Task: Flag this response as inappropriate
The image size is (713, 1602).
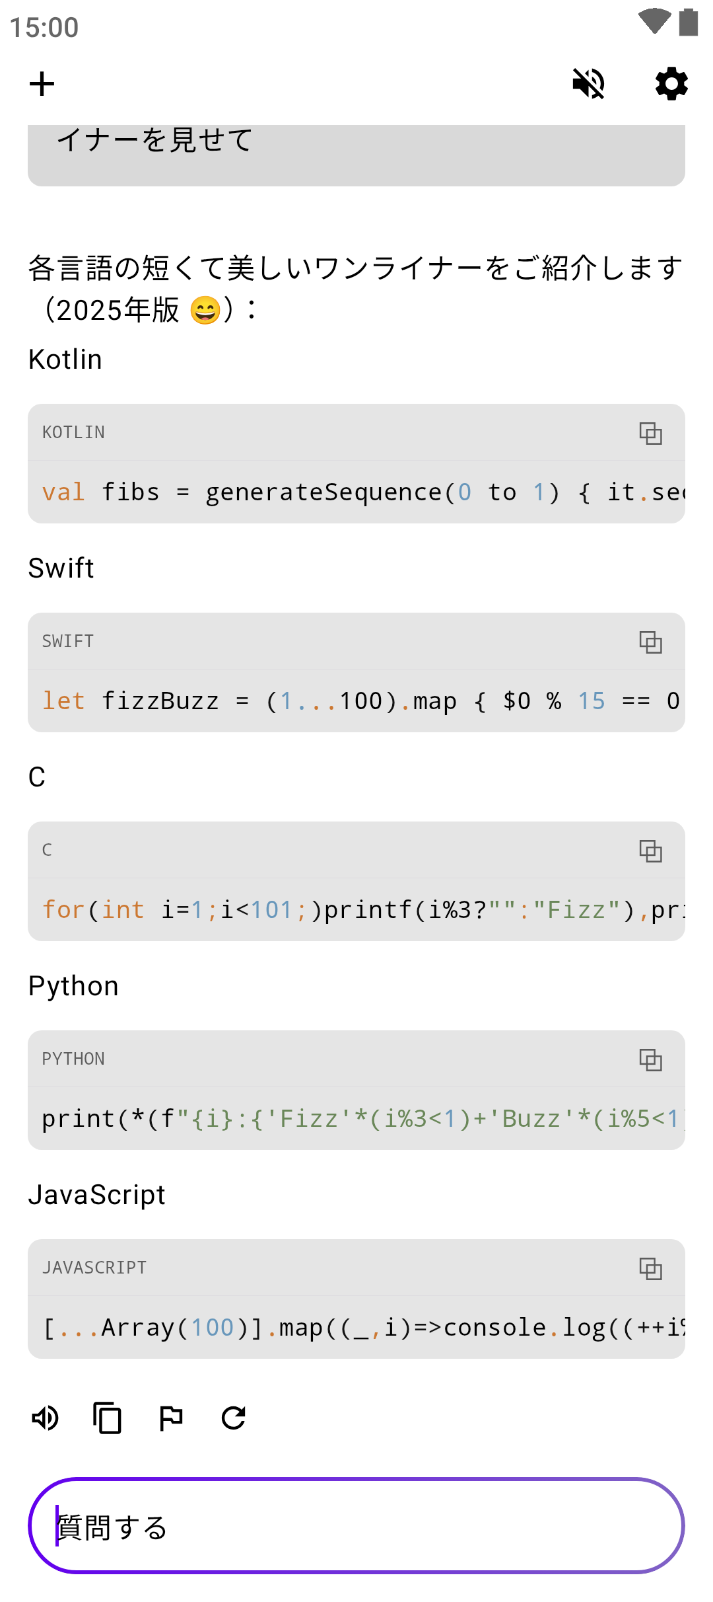Action: (x=171, y=1418)
